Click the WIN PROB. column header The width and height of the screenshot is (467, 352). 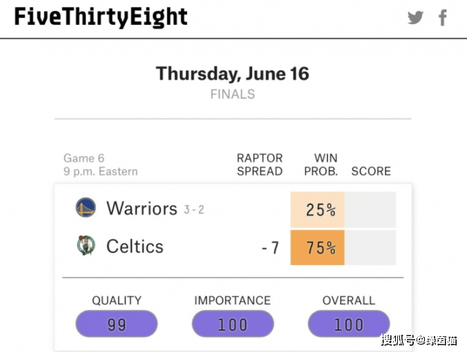coord(321,164)
